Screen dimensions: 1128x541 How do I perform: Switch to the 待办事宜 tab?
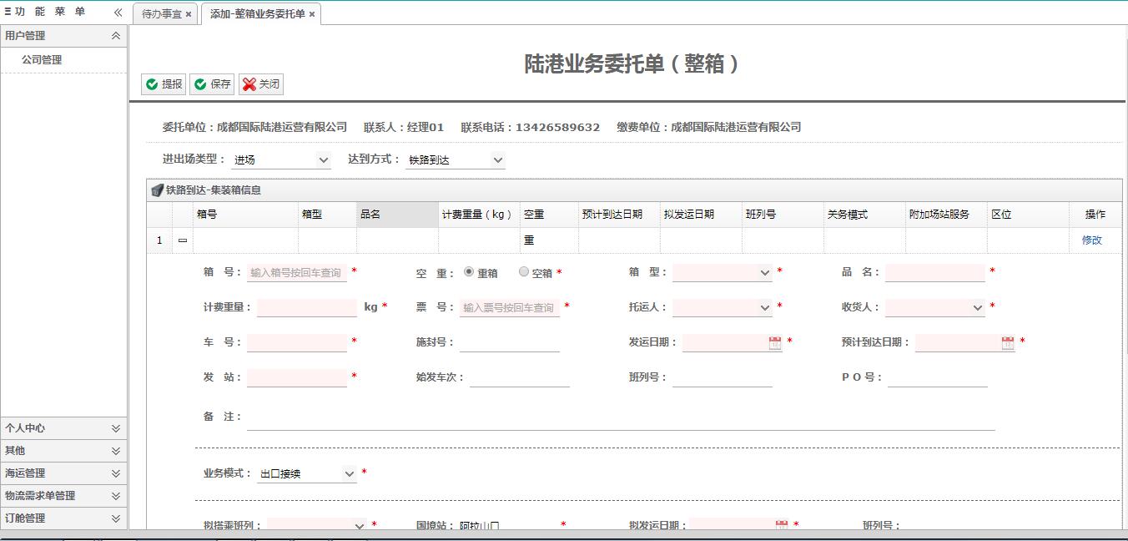(x=161, y=14)
